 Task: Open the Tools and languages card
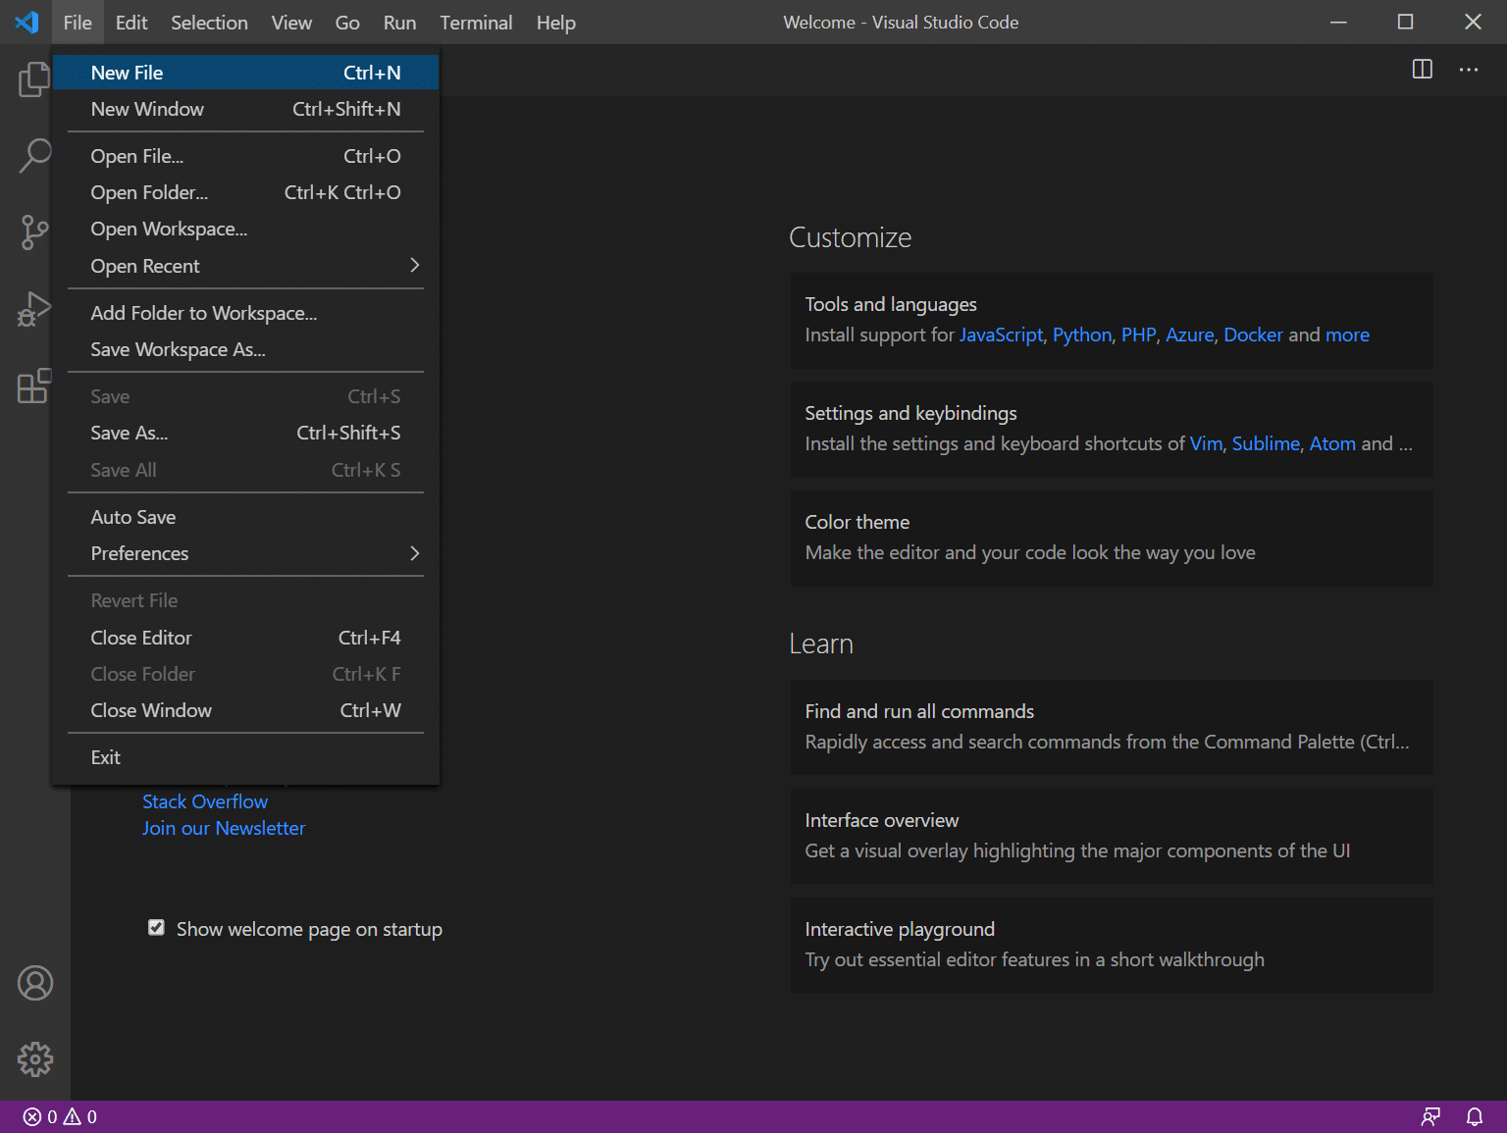tap(1112, 321)
